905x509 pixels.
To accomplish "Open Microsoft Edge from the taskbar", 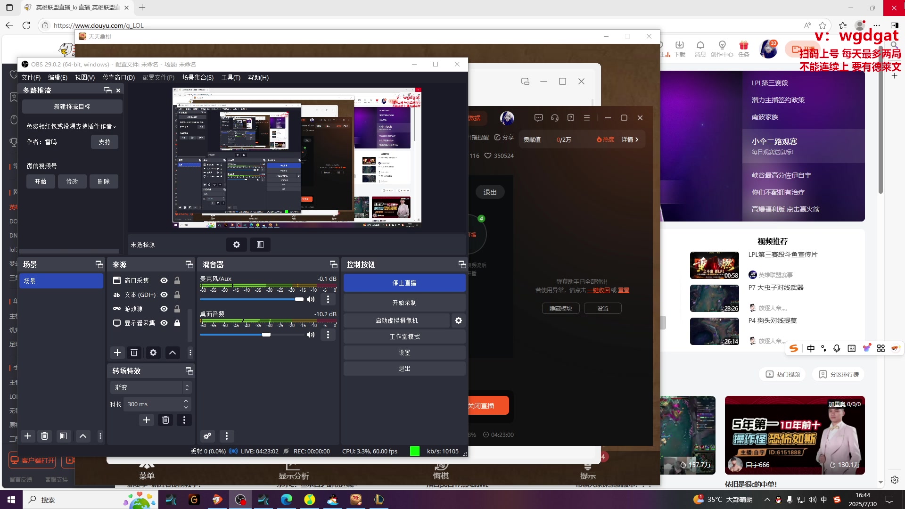I will [x=287, y=500].
